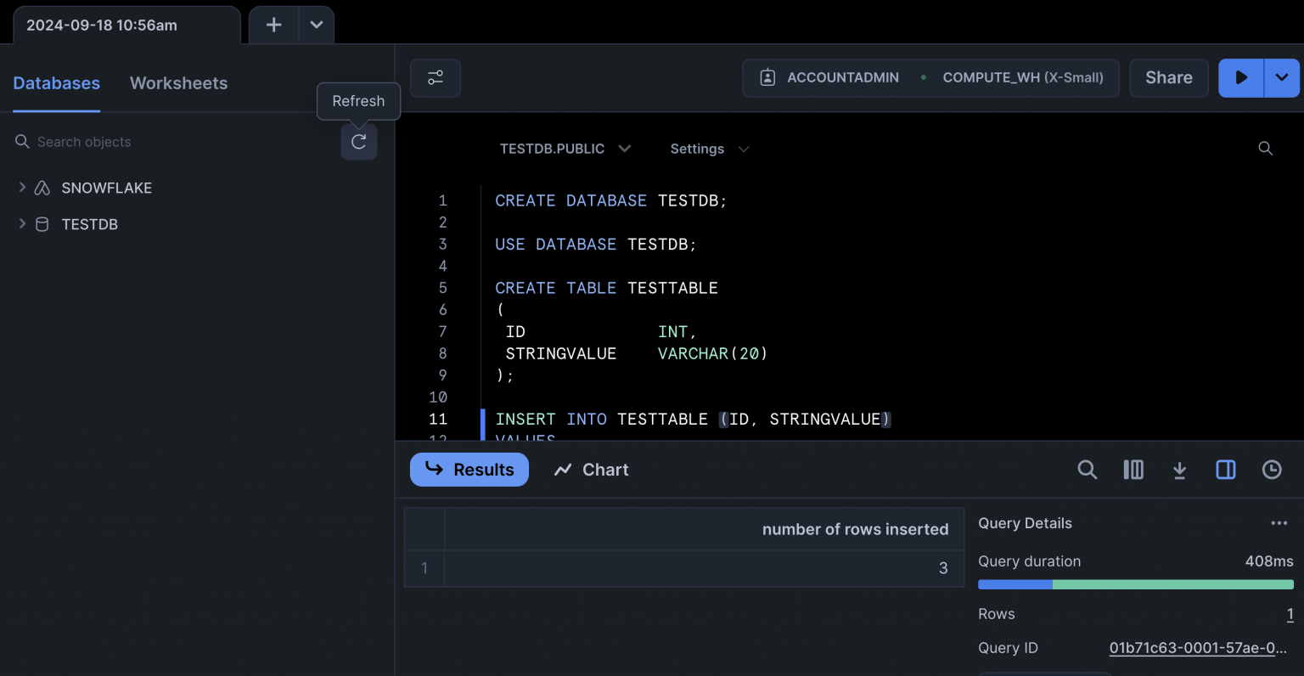Switch to the Worksheets tab
Viewport: 1304px width, 676px height.
[178, 83]
